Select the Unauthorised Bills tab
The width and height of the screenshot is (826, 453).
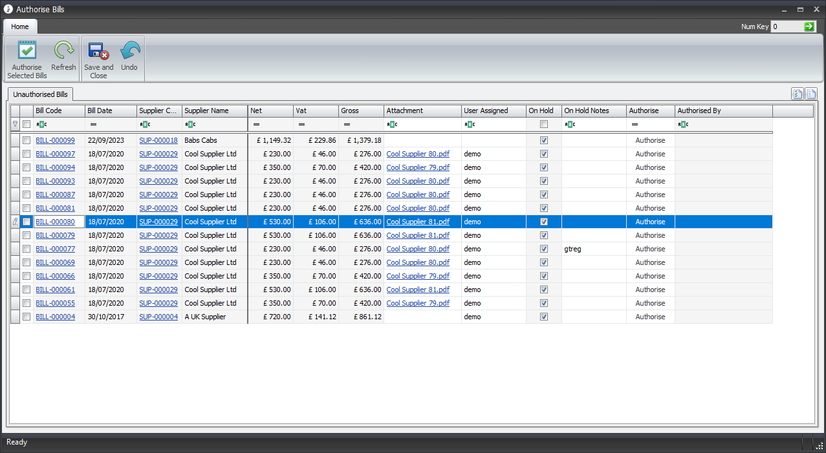[x=40, y=94]
